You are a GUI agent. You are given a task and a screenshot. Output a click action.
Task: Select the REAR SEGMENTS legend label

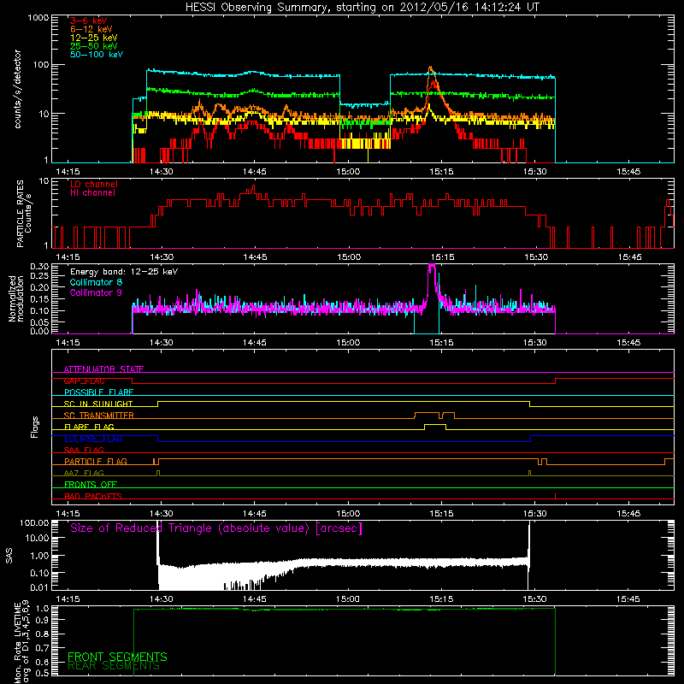pyautogui.click(x=114, y=666)
